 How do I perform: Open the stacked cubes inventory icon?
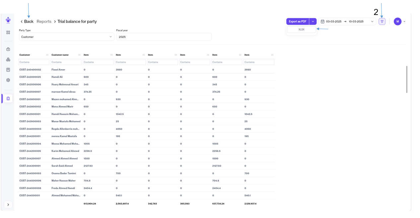[8, 59]
